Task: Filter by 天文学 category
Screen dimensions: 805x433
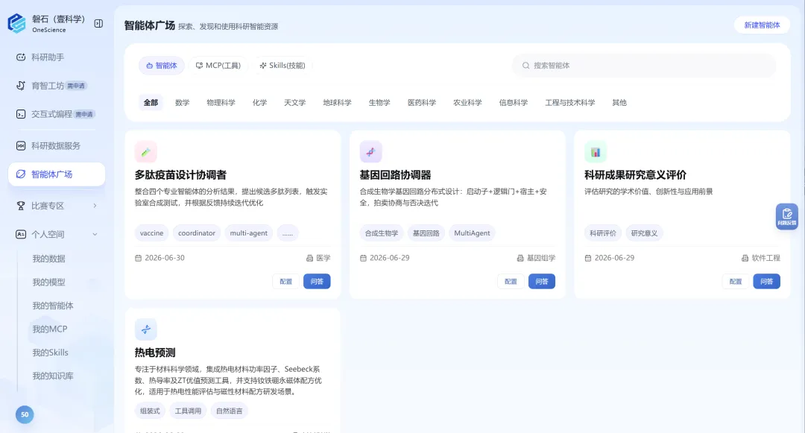Action: (294, 103)
